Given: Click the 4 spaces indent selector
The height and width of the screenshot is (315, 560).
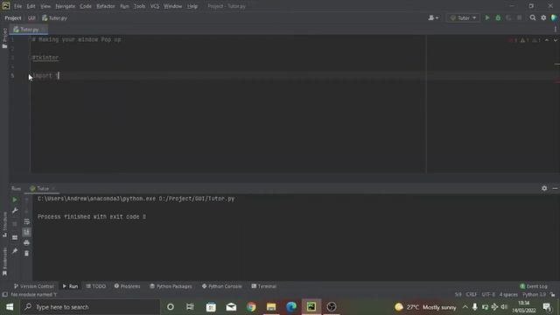Looking at the screenshot, I should pos(508,295).
